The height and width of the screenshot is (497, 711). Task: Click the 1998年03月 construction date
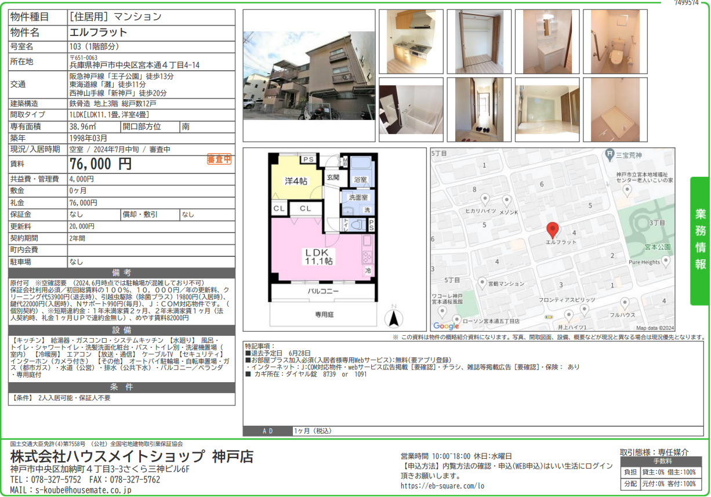tap(88, 138)
